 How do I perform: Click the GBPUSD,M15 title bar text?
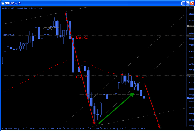click(x=13, y=3)
